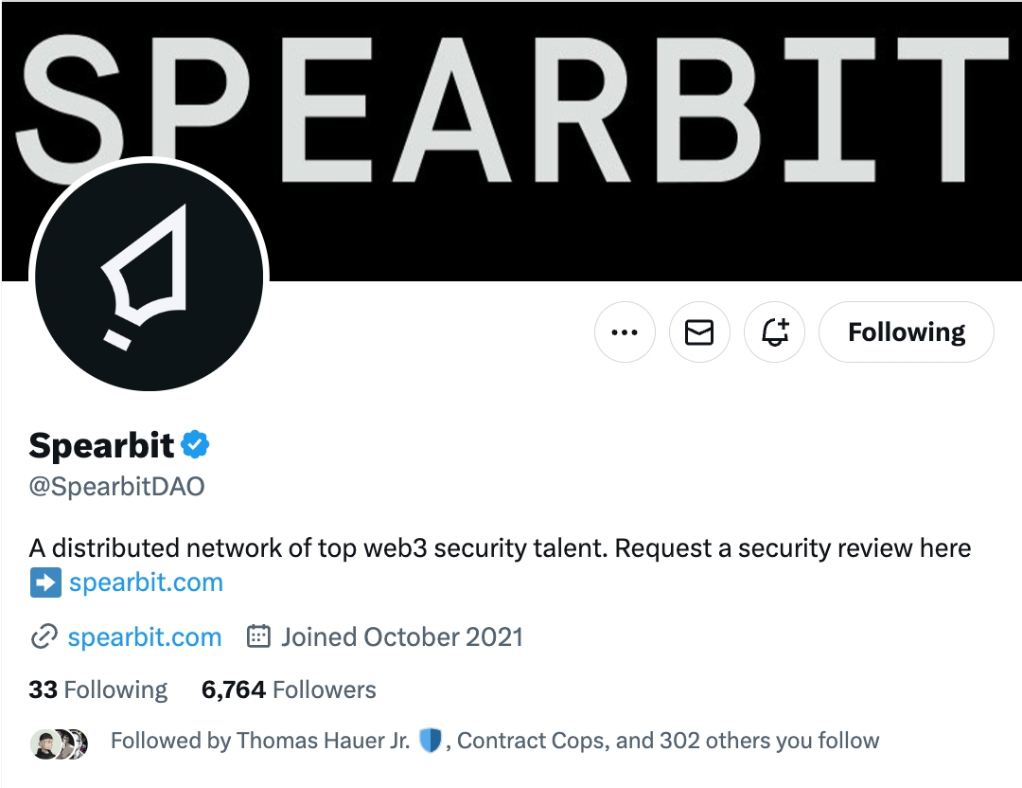
Task: Open the three-dot more options menu
Action: tap(625, 332)
